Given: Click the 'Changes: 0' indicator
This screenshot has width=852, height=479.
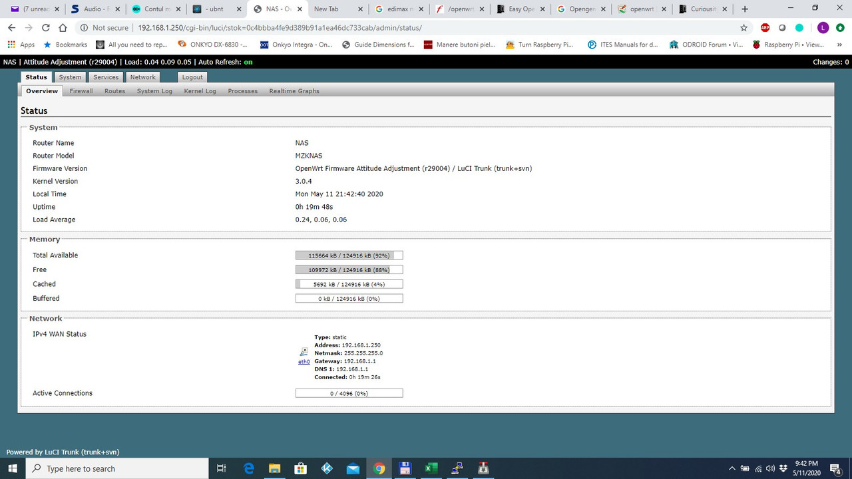Looking at the screenshot, I should click(x=831, y=62).
